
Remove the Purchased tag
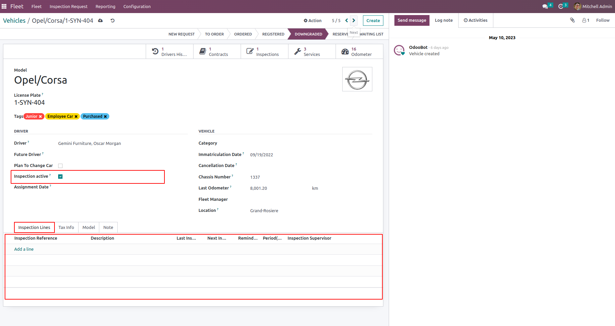tap(105, 116)
